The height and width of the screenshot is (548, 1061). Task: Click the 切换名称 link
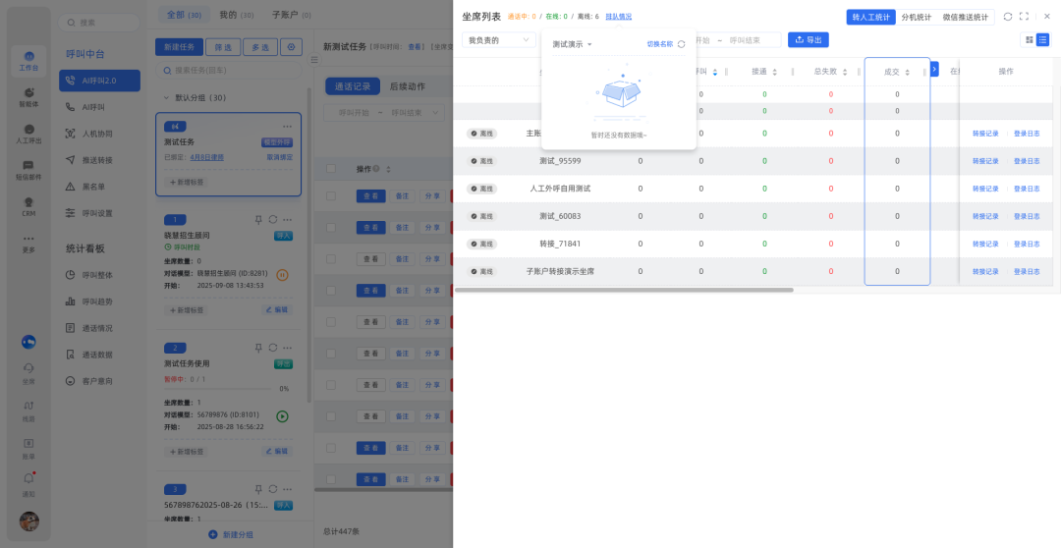click(x=659, y=44)
